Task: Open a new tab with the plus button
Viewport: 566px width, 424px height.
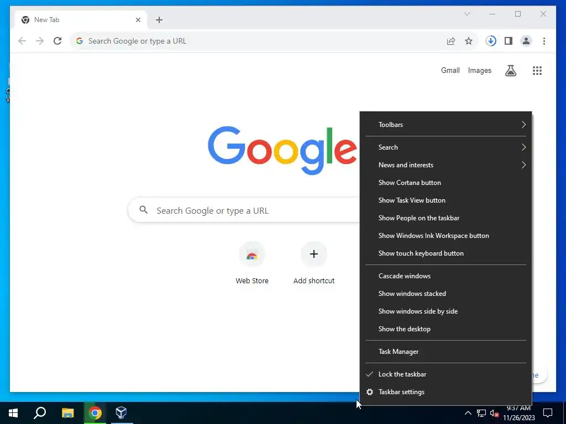Action: [x=159, y=20]
